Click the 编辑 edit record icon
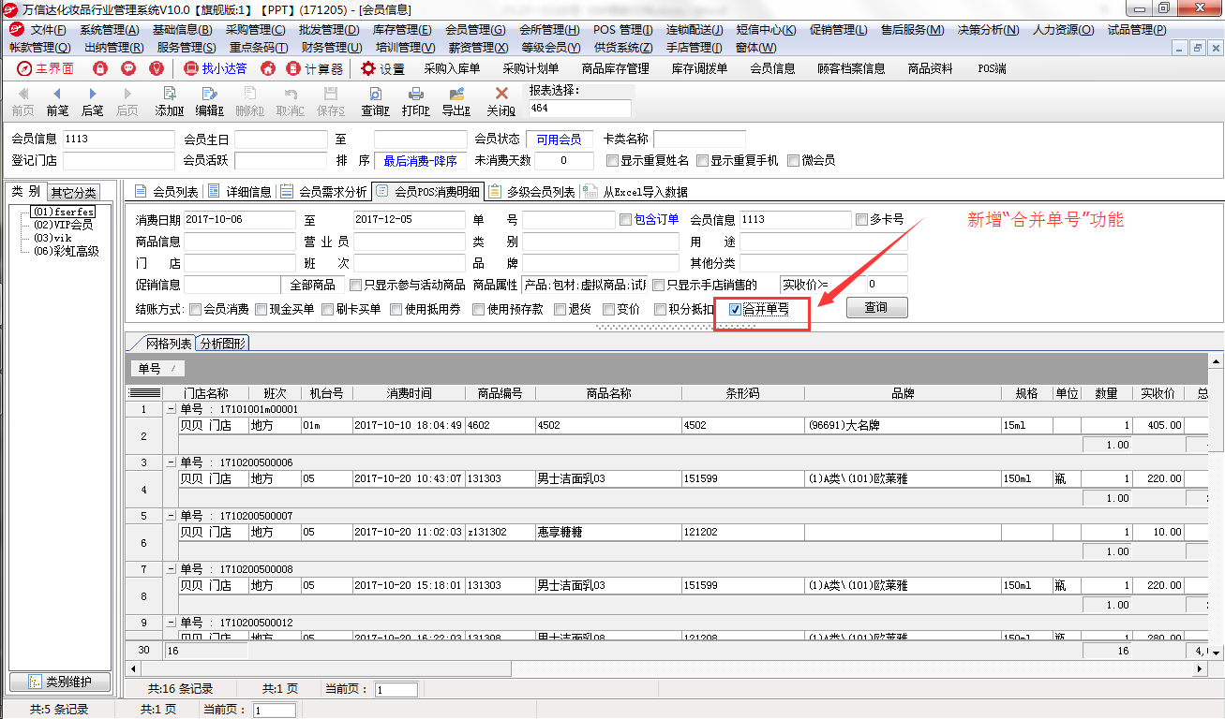This screenshot has height=719, width=1225. pos(209,102)
